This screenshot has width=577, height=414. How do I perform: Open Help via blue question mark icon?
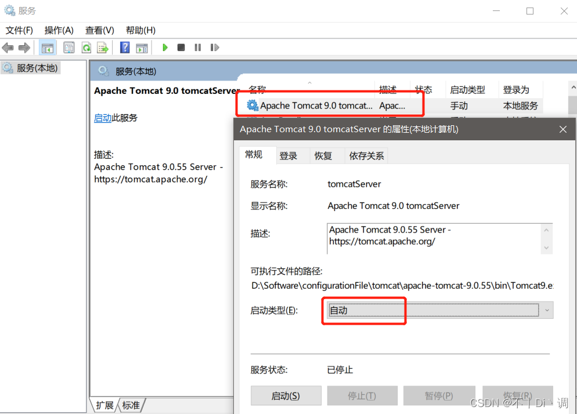pos(125,48)
